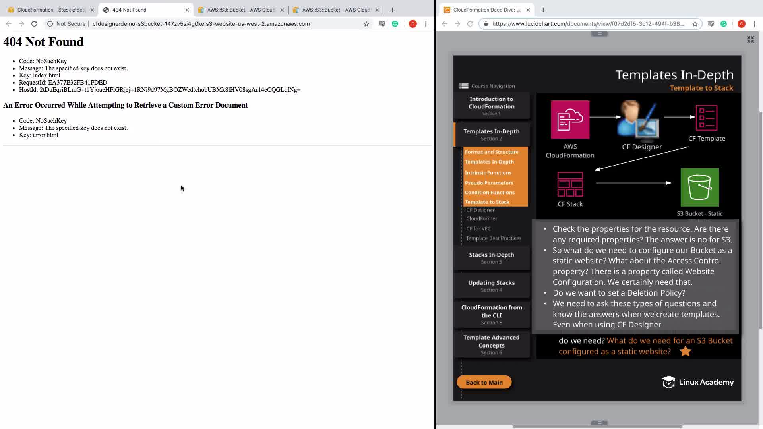This screenshot has width=763, height=429.
Task: Exit fullscreen in Lucidchart viewer
Action: pos(750,39)
